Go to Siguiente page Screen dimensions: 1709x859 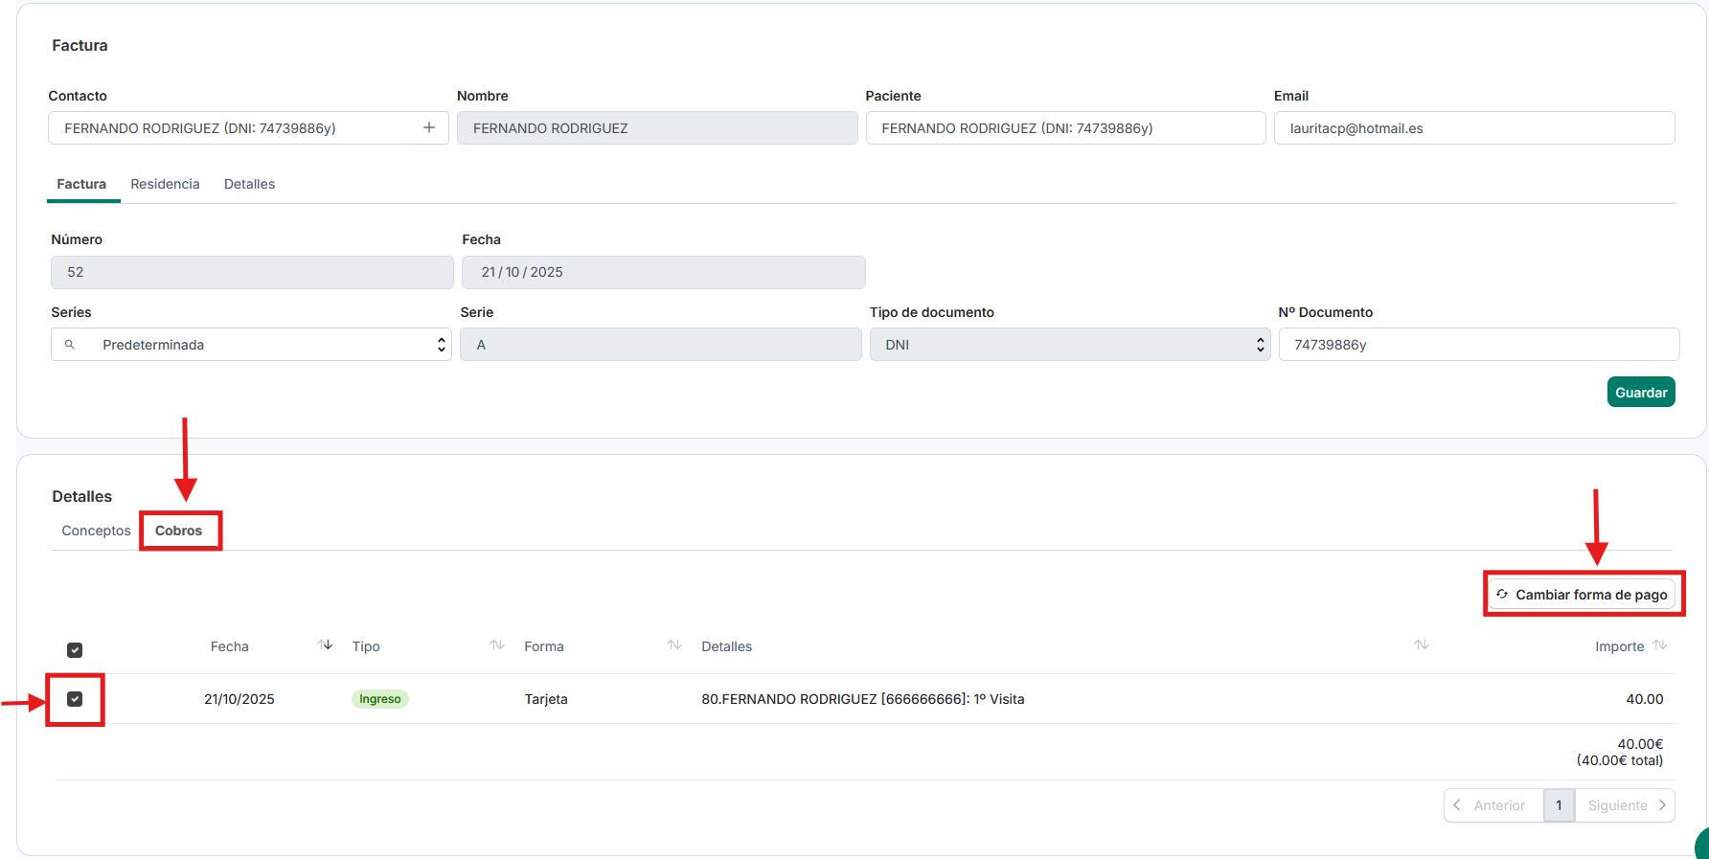(x=1625, y=805)
